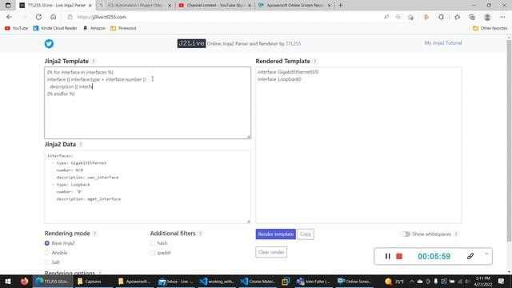
Task: Go to browser home page
Action: (54, 17)
